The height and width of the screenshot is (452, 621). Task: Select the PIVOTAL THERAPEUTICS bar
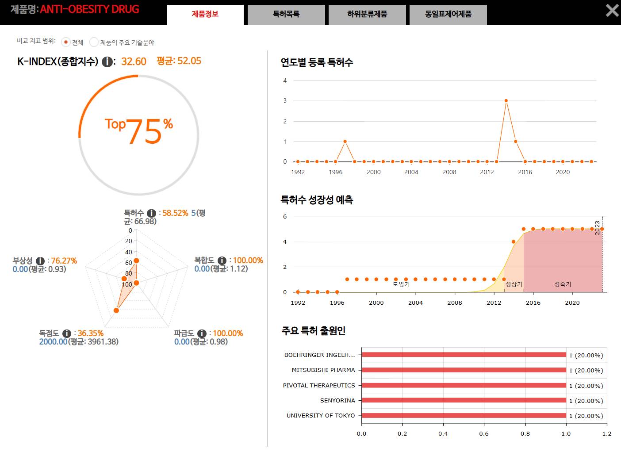(464, 385)
